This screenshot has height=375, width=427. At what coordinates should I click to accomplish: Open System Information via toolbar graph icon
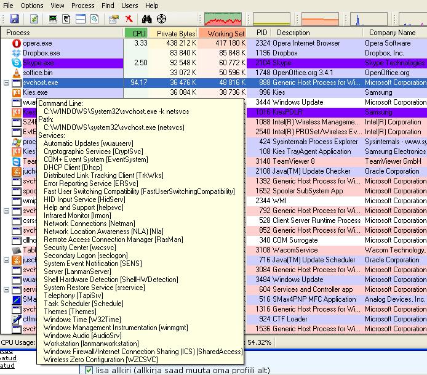pos(53,19)
